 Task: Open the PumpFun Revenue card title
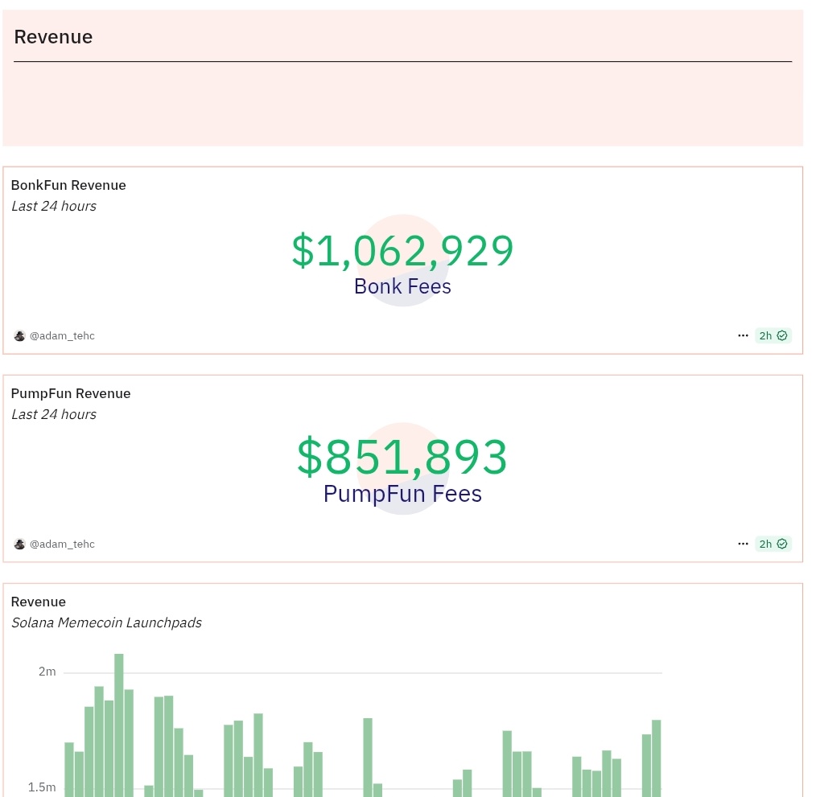tap(71, 393)
